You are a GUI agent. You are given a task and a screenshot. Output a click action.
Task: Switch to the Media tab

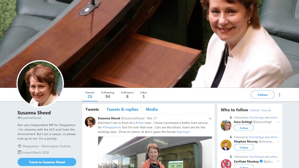152,109
